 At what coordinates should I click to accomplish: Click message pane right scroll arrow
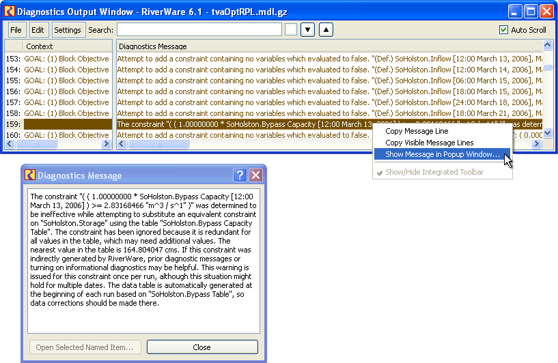click(537, 144)
